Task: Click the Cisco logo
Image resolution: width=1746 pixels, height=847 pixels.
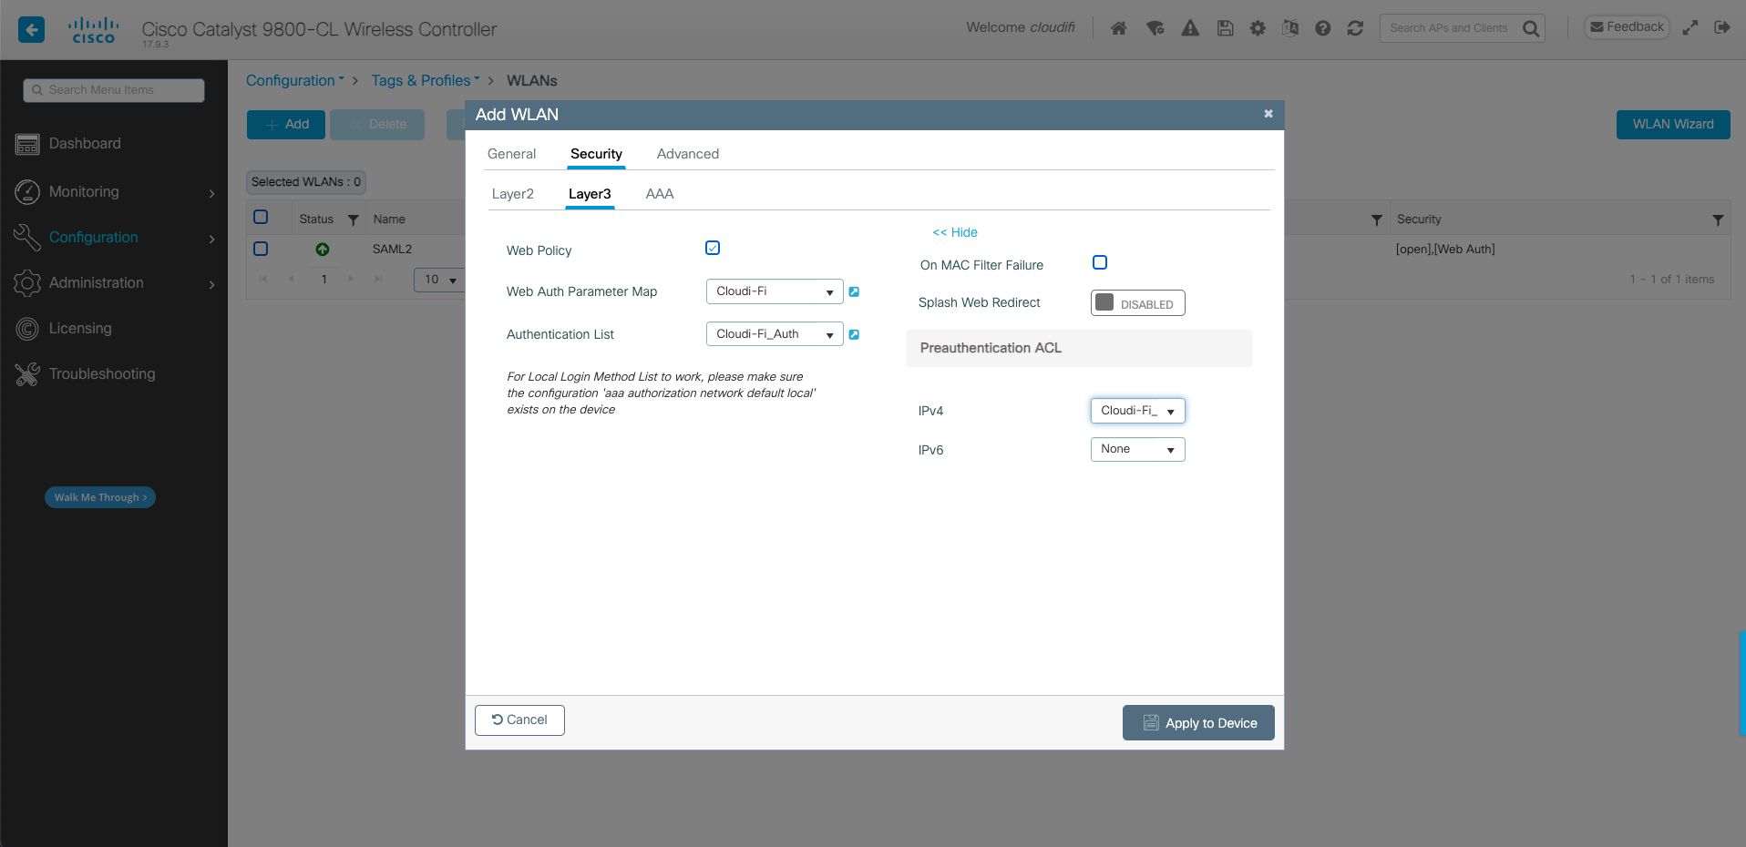Action: pyautogui.click(x=94, y=30)
